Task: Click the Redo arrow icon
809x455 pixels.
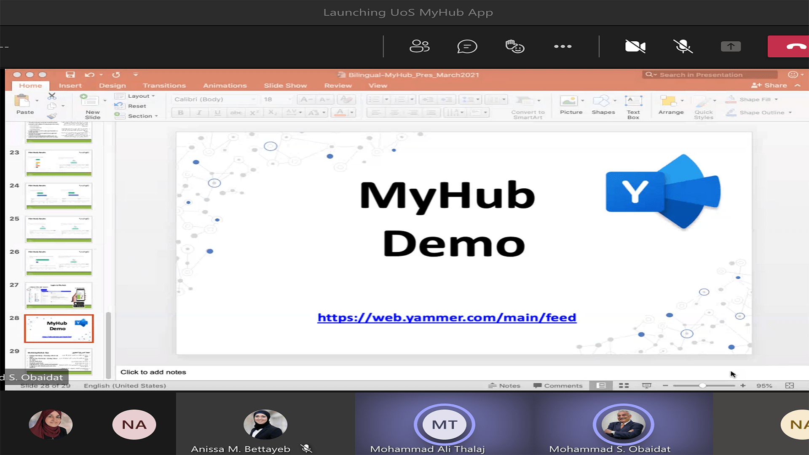Action: (x=116, y=75)
